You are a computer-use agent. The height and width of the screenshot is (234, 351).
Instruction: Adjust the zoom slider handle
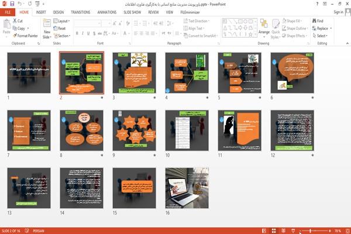coord(311,230)
